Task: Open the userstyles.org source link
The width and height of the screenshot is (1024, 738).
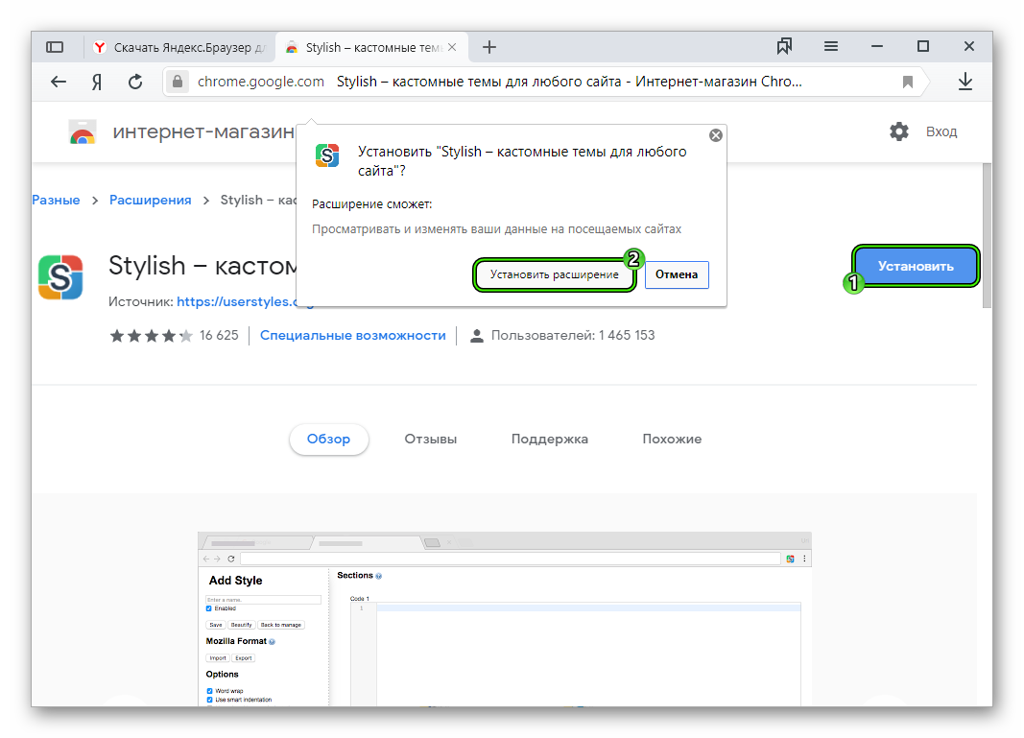Action: click(x=236, y=301)
